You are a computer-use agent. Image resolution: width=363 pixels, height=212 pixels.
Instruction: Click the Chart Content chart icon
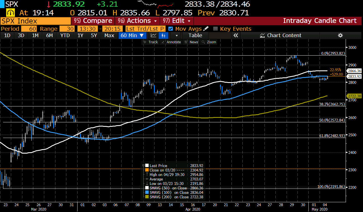coord(262,35)
